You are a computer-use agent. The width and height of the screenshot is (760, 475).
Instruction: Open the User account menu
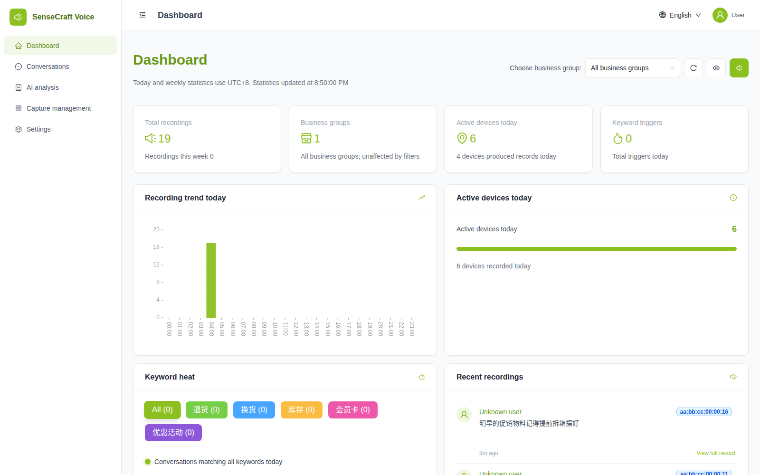[729, 15]
